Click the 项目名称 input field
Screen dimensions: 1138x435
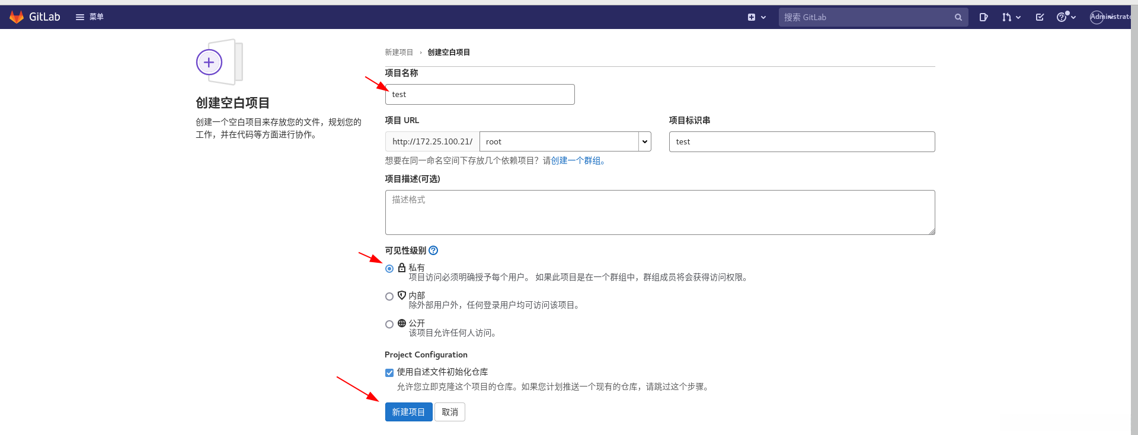click(x=480, y=94)
